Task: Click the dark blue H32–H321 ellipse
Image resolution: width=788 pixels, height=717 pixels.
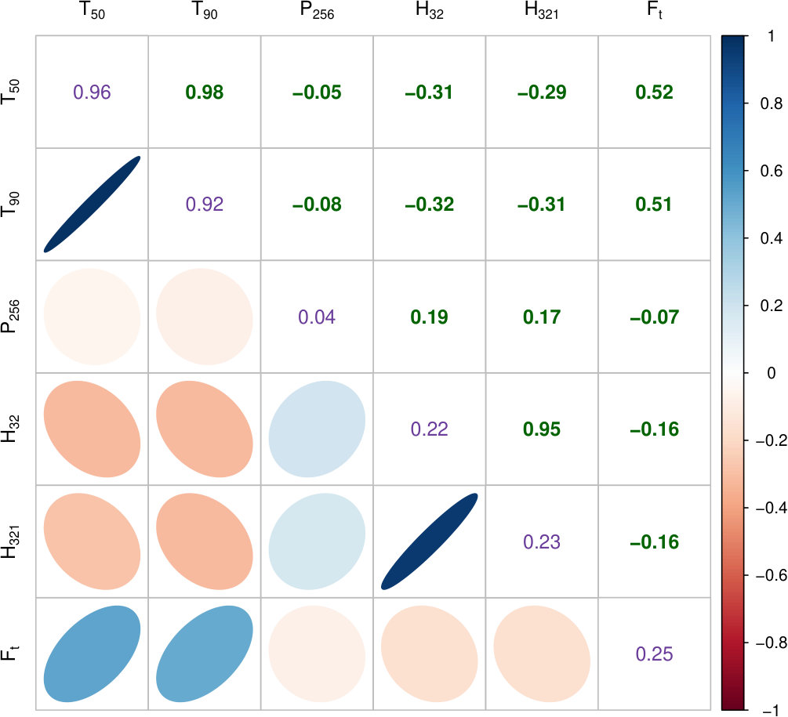Action: pyautogui.click(x=430, y=541)
